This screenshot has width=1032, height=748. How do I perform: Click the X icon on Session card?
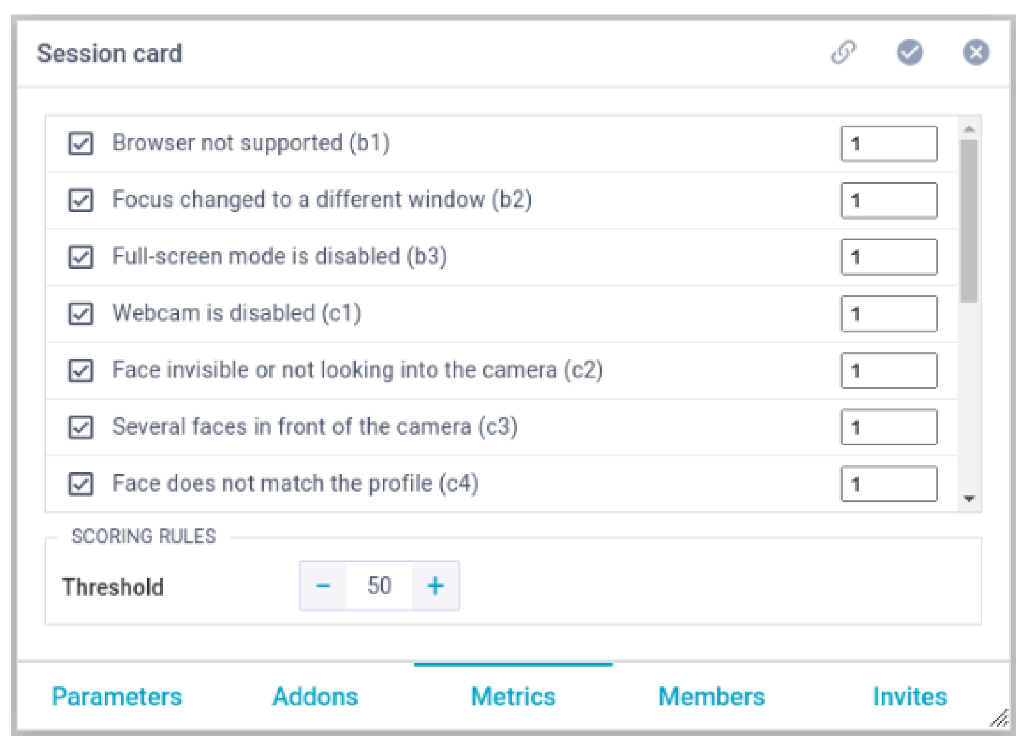click(x=976, y=52)
